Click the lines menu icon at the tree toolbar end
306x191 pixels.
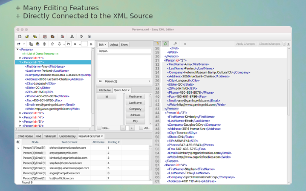[x=91, y=44]
